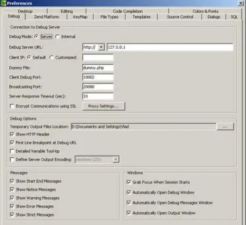Click the Preferences window title icon
This screenshot has width=246, height=225.
click(x=3, y=3)
